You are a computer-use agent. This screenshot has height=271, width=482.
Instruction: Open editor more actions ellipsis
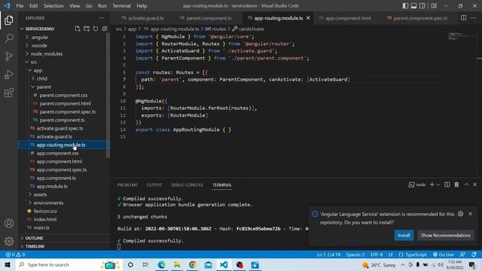point(474,18)
